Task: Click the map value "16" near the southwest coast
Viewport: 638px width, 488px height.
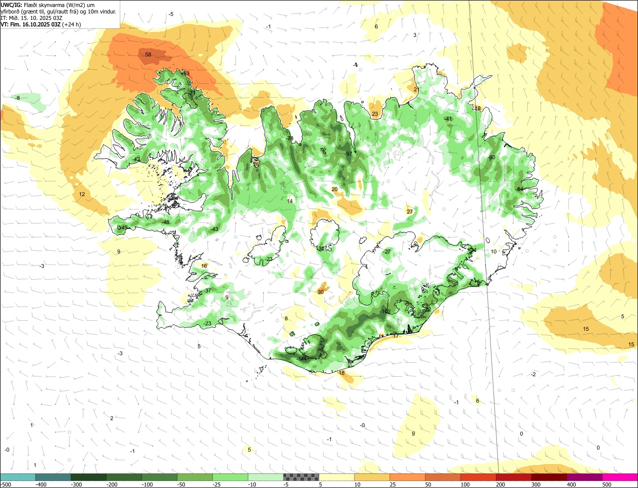Action: click(204, 266)
